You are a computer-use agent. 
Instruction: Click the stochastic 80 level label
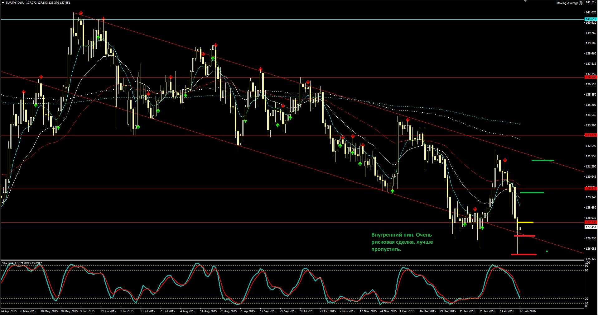pos(586,270)
